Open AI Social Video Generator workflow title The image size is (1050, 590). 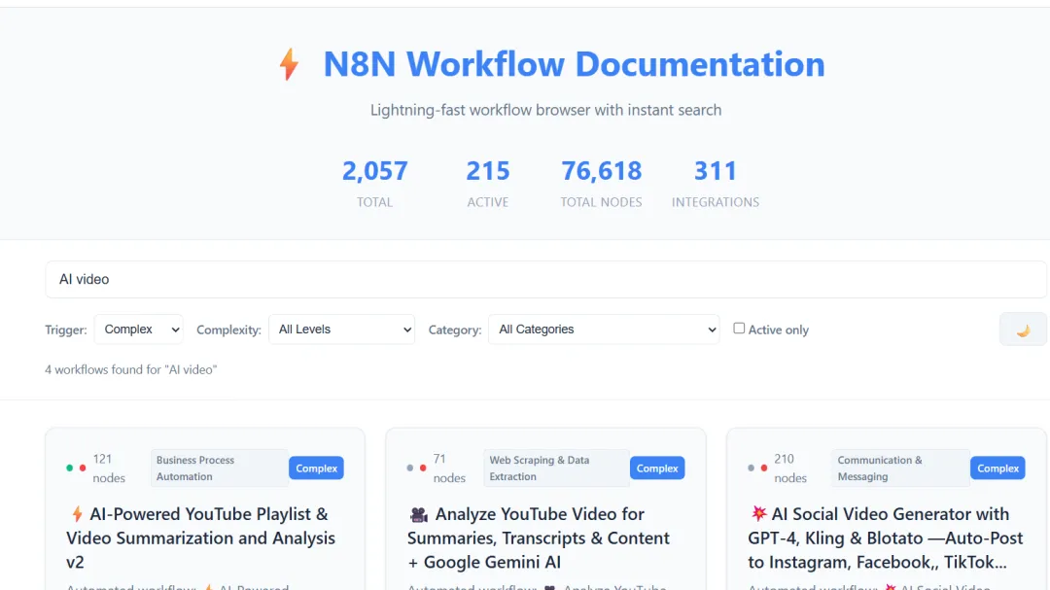[885, 538]
